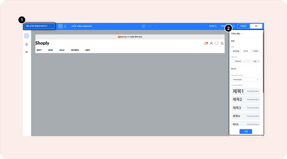Switch to mobile preview mode
This screenshot has width=287, height=159.
coord(65,26)
